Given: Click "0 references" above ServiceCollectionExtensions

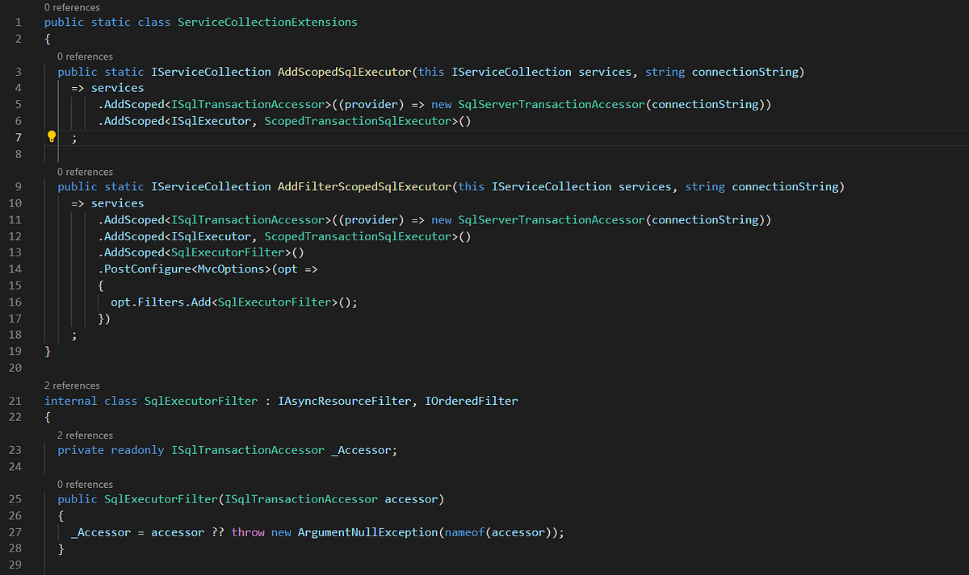Looking at the screenshot, I should [72, 7].
